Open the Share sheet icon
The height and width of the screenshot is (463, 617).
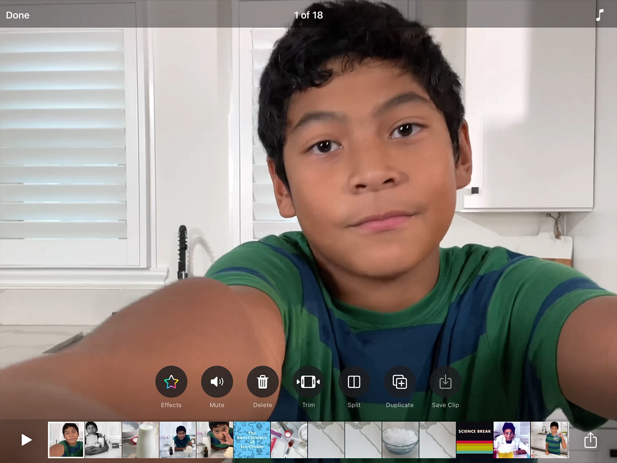coord(591,440)
